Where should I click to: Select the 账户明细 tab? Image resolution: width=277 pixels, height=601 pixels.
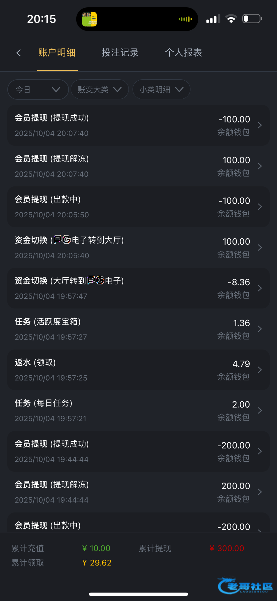(x=57, y=53)
